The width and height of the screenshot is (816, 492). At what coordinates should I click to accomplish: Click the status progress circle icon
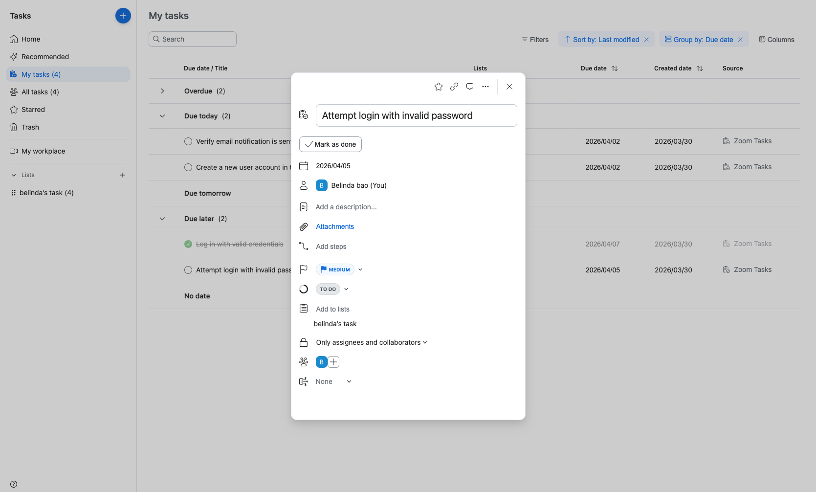[304, 289]
